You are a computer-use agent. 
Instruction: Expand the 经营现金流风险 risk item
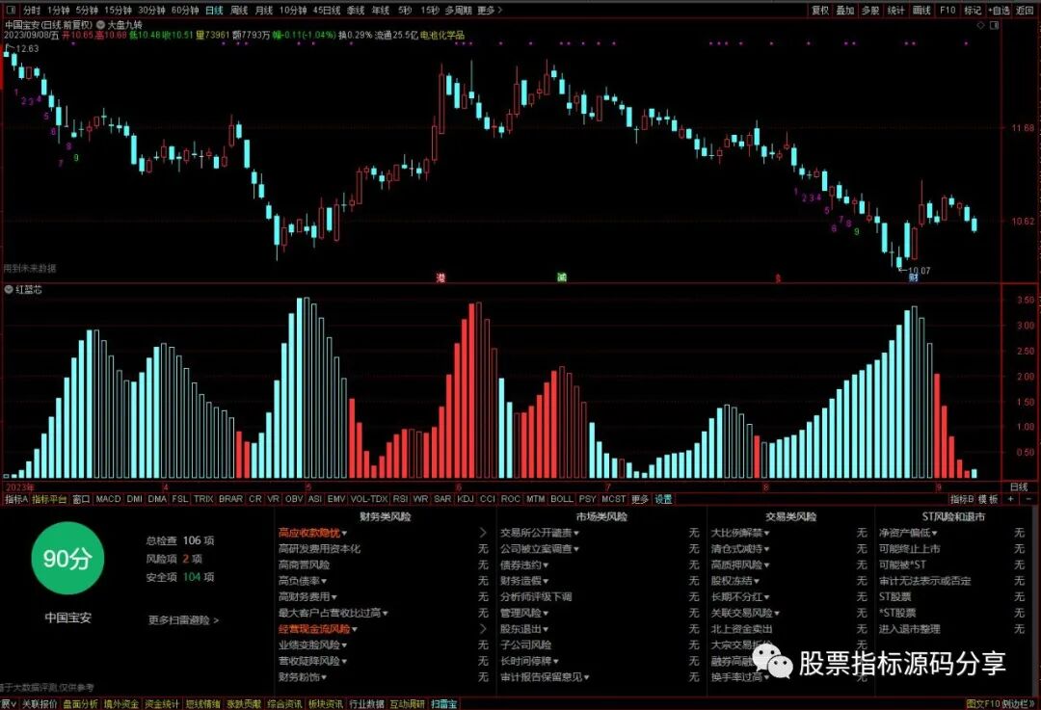(317, 629)
